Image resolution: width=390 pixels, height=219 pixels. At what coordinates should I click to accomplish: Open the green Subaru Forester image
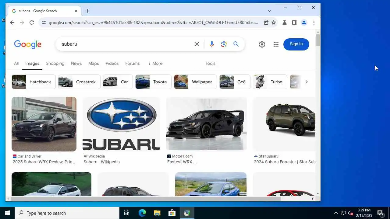pyautogui.click(x=284, y=124)
